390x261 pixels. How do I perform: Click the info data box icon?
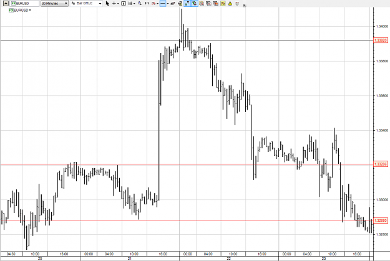(124, 4)
